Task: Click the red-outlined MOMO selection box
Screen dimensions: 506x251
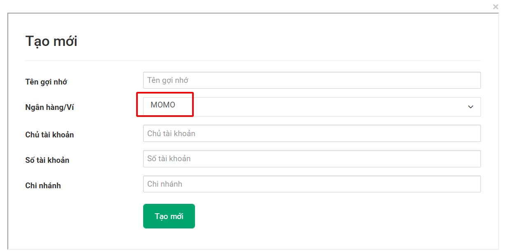Action: [x=165, y=105]
